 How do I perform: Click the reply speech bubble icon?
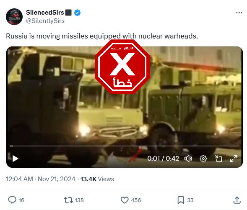[12, 200]
